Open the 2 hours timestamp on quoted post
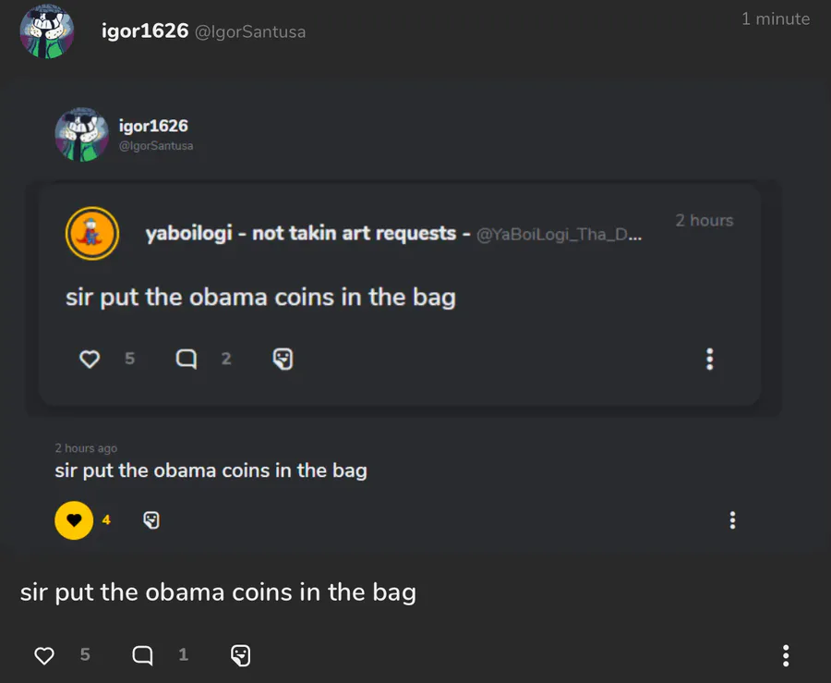The image size is (831, 683). (705, 221)
